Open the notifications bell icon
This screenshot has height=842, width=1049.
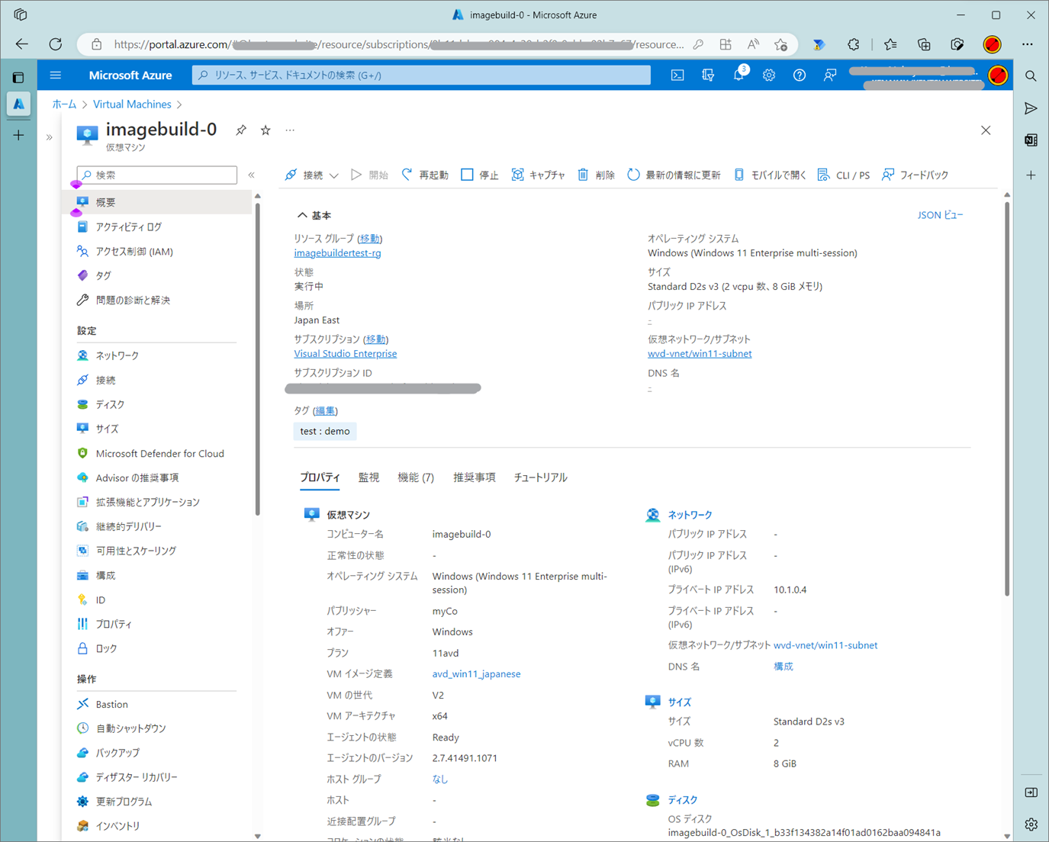[738, 76]
